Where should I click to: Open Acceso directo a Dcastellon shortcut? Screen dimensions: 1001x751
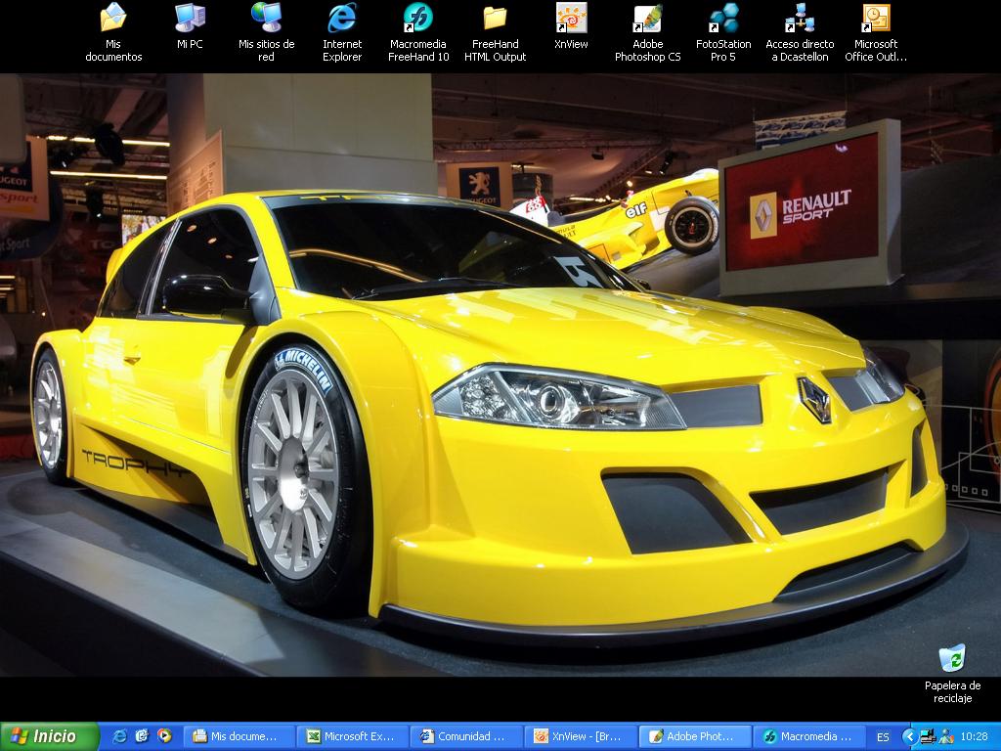point(800,20)
